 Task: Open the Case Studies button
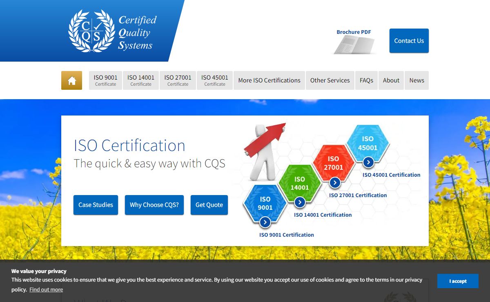96,205
